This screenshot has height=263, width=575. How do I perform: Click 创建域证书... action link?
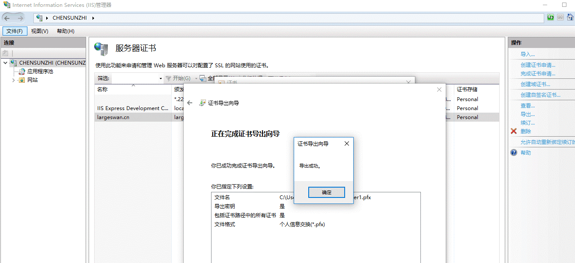pos(535,84)
